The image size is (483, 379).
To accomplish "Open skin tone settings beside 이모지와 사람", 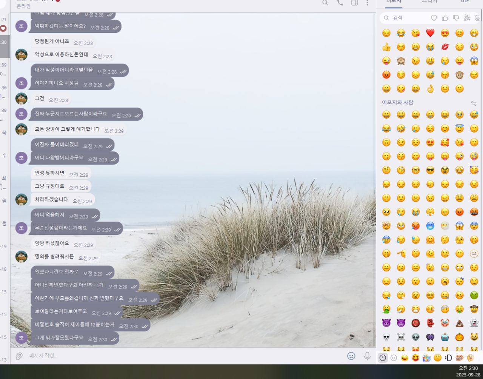I will coord(474,103).
